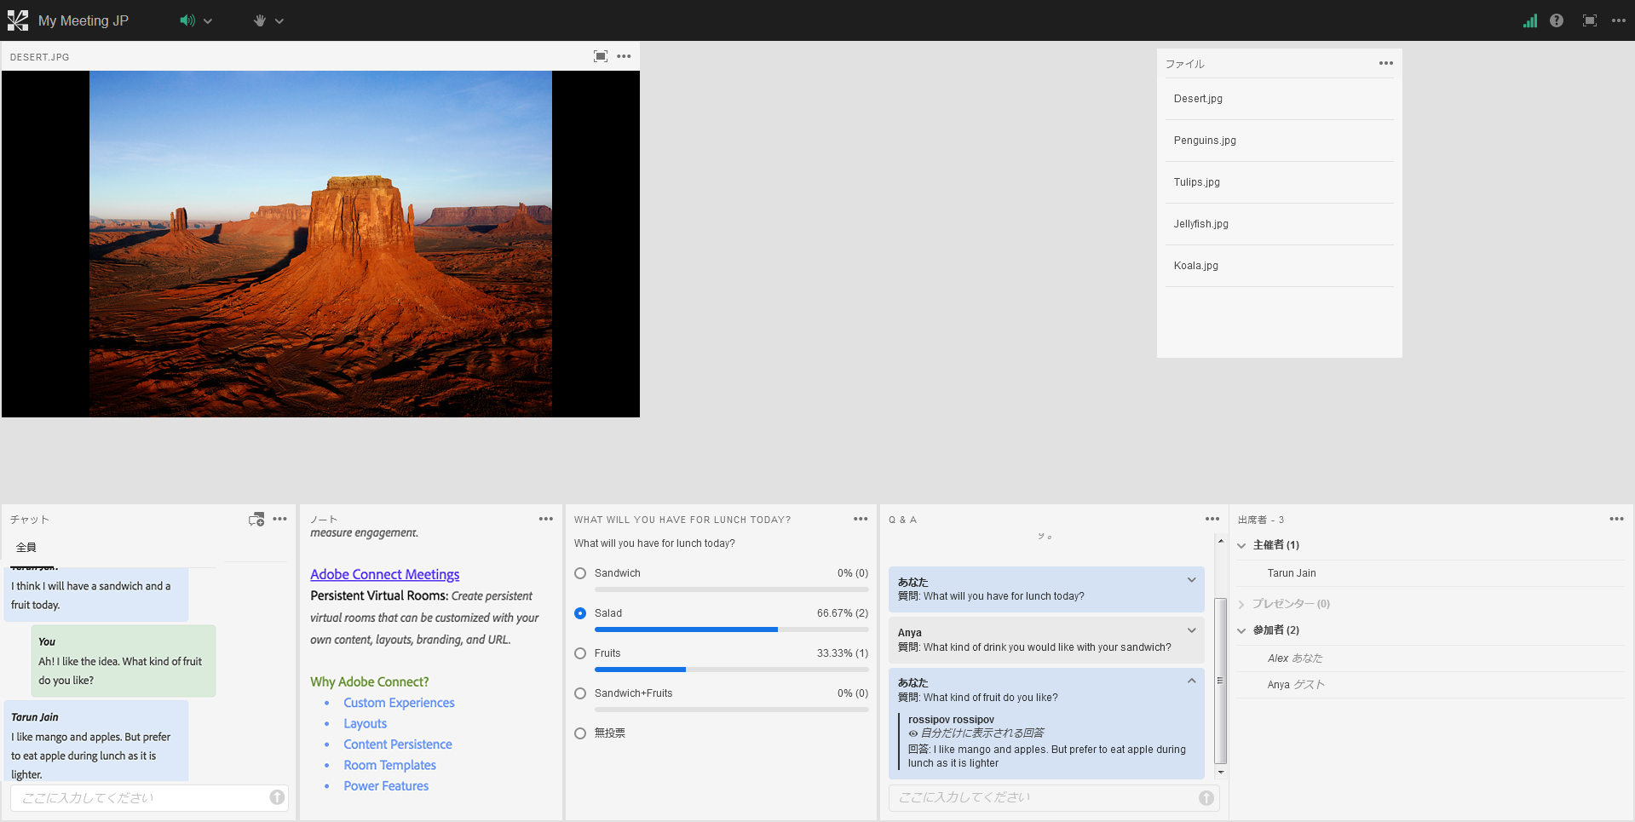Image resolution: width=1635 pixels, height=822 pixels.
Task: Toggle the speaker audio icon
Action: pyautogui.click(x=187, y=20)
